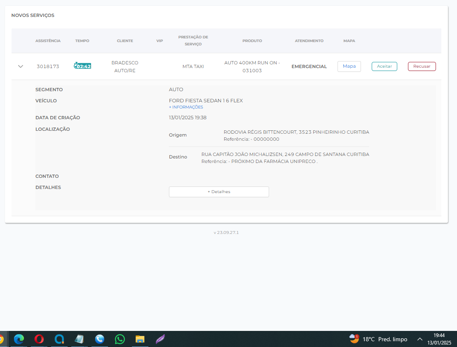Open the notepad-style app in taskbar
The width and height of the screenshot is (457, 347).
[x=80, y=339]
